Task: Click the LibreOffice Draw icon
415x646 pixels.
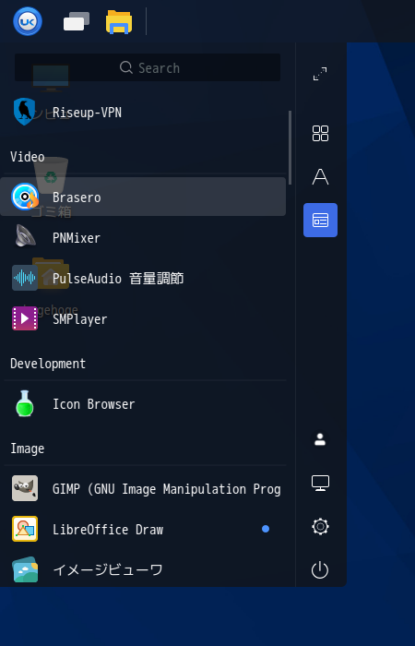Action: pos(25,529)
